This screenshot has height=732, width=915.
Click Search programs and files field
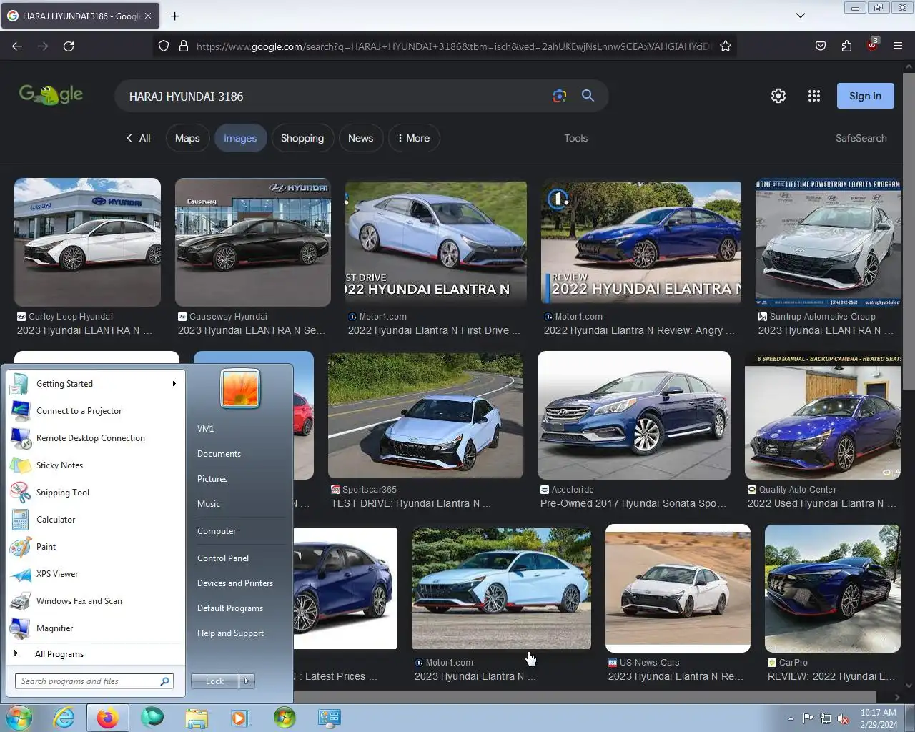click(x=94, y=681)
